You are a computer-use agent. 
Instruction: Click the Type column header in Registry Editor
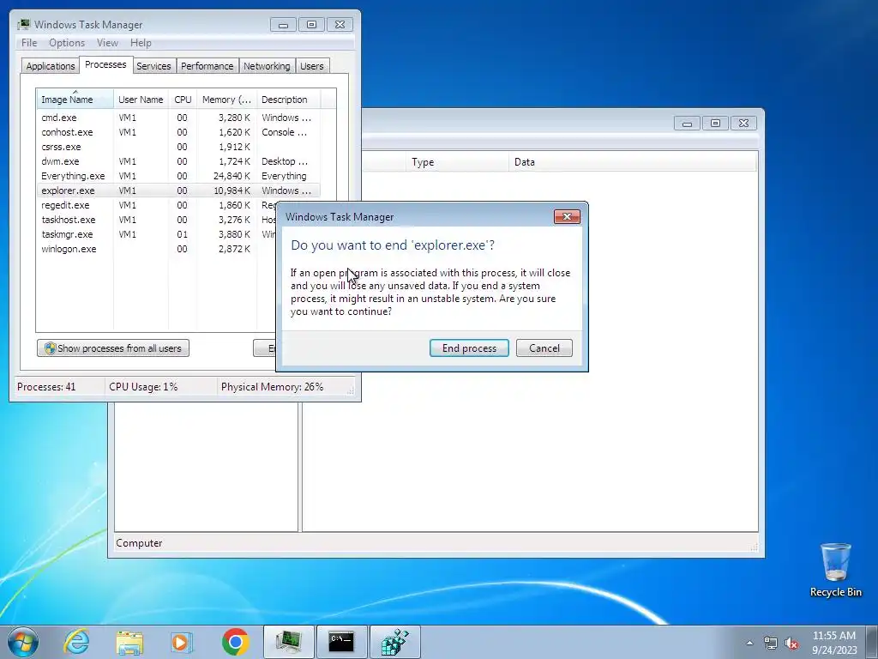click(457, 162)
